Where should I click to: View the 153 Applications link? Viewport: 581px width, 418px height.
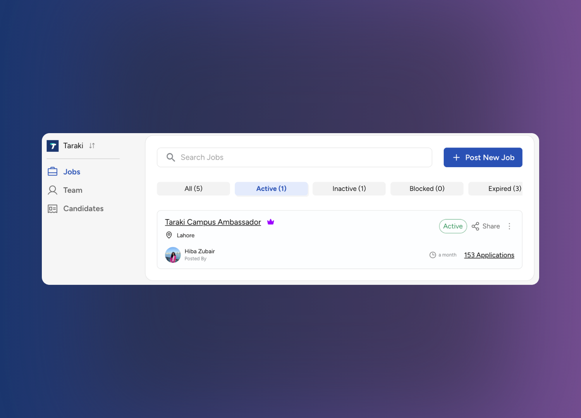click(x=489, y=255)
